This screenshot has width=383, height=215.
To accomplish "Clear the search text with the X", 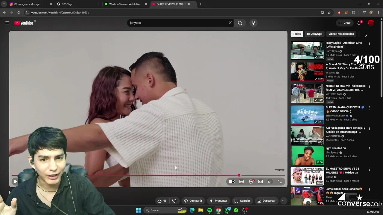I will (230, 23).
